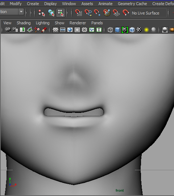Toggle use all lights yellow bulb

[146, 30]
